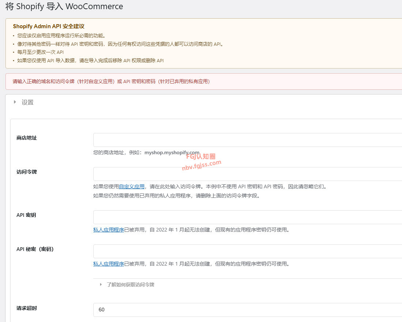Screen dimensions: 402x322
Task: Expand the 设置 section arrow
Action: click(x=15, y=102)
